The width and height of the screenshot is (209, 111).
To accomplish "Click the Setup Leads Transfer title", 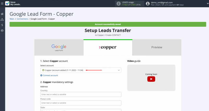I will [108, 30].
